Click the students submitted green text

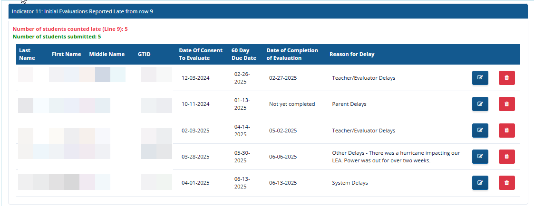57,37
